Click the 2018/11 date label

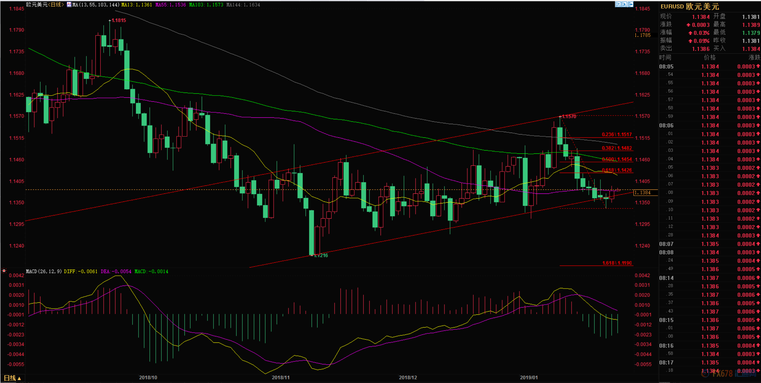click(x=281, y=377)
